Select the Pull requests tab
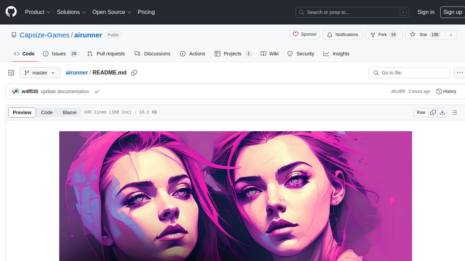The height and width of the screenshot is (261, 465). pos(106,54)
